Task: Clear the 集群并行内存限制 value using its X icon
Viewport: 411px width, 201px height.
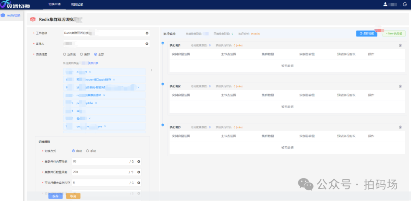Action: click(139, 161)
